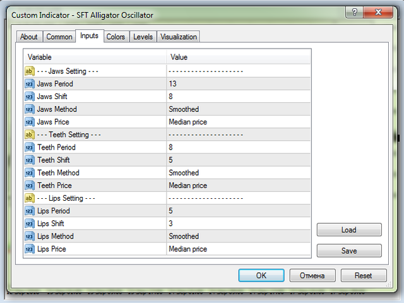This screenshot has width=404, height=303.
Task: Click the number icon beside Teeth Period
Action: (30, 147)
